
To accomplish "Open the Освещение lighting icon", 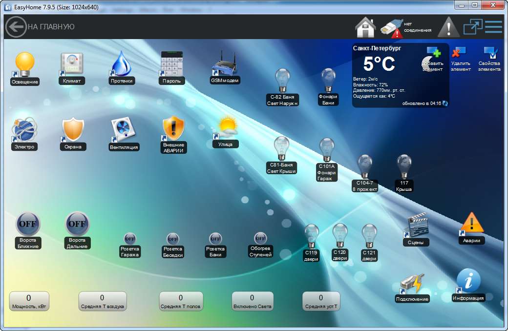I will tap(24, 64).
